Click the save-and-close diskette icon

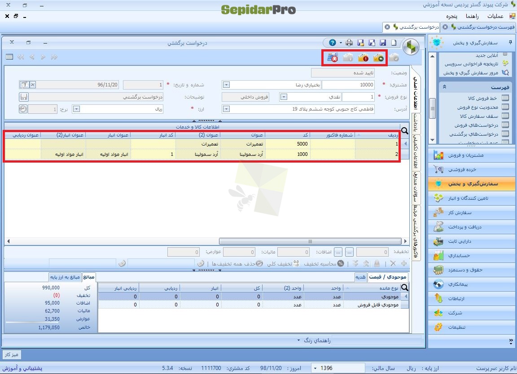[x=360, y=43]
